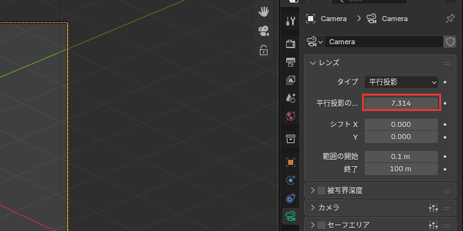
Task: Click the animate dot next to タイプ
Action: [445, 82]
